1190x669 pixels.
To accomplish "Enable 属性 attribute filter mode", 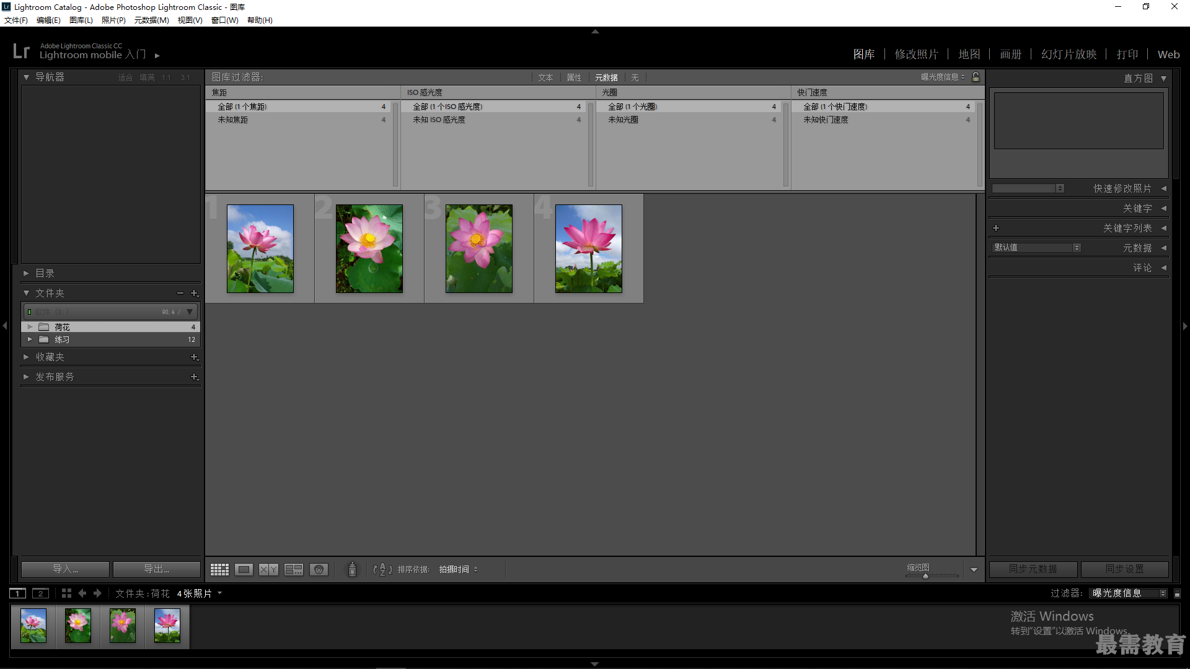I will pos(574,77).
